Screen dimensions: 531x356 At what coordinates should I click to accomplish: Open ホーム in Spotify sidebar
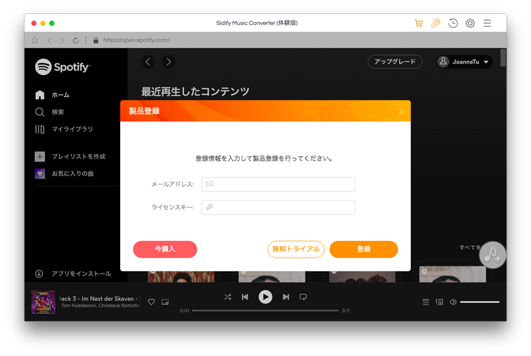click(x=52, y=95)
